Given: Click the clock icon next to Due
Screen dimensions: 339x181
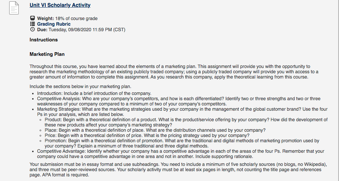Looking at the screenshot, I should click(33, 29).
